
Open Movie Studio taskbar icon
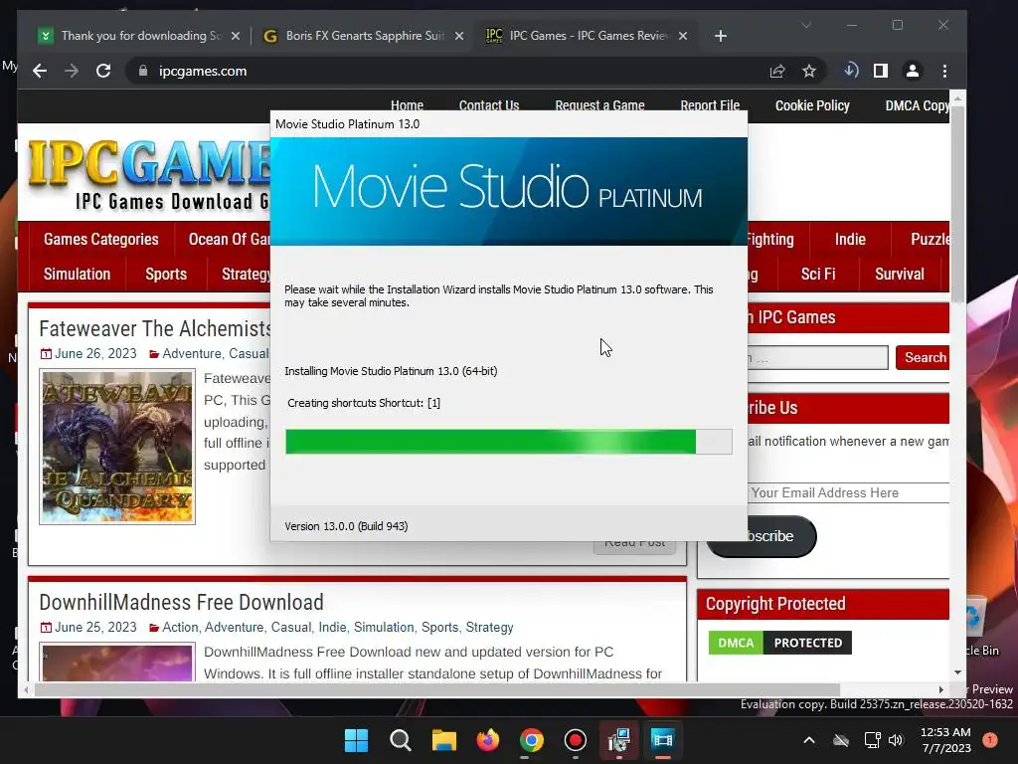[x=663, y=740]
